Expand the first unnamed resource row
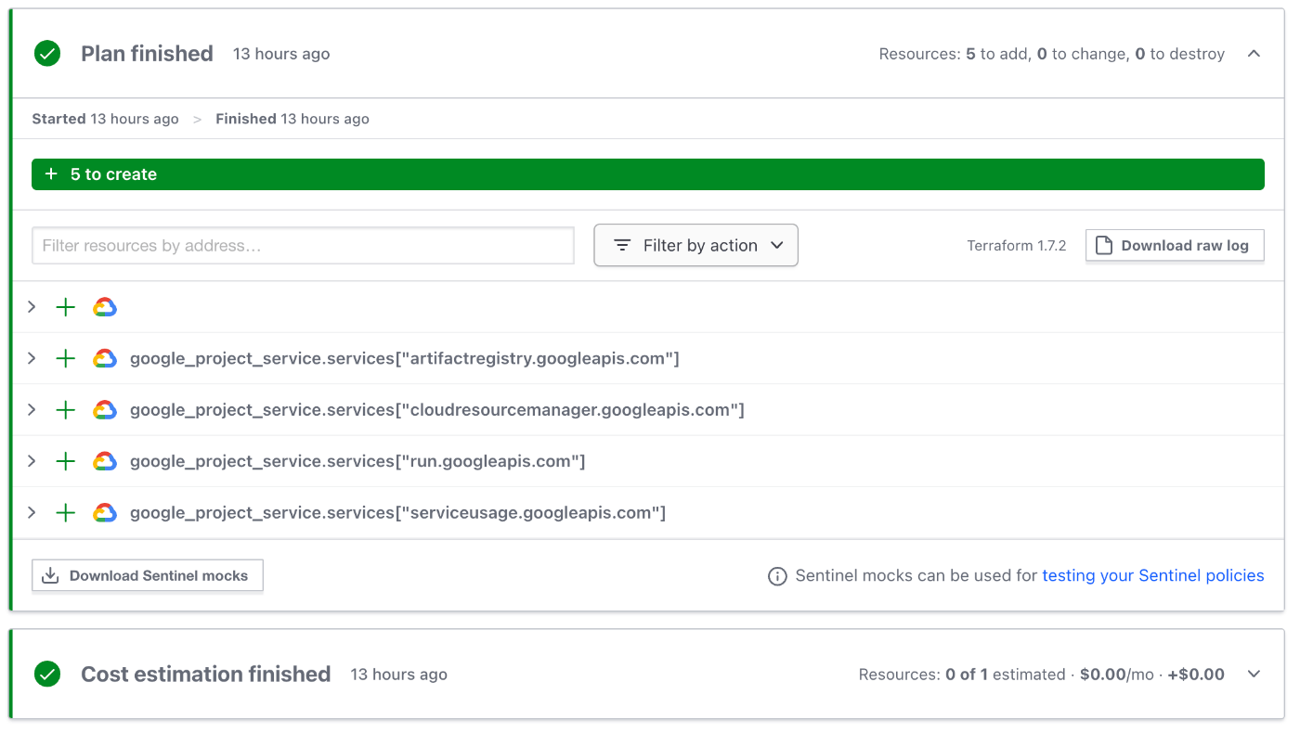The width and height of the screenshot is (1300, 733). point(32,307)
